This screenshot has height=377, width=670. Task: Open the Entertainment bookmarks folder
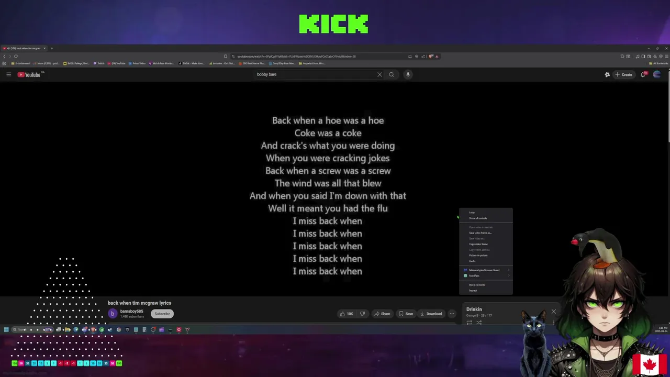tap(21, 63)
